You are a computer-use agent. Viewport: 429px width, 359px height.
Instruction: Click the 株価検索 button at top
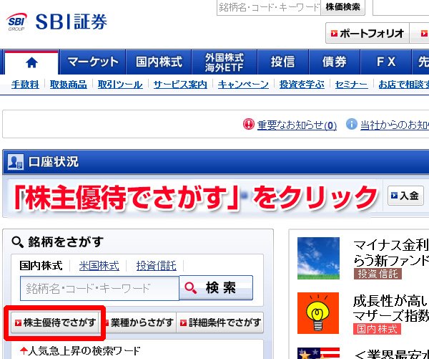(342, 7)
